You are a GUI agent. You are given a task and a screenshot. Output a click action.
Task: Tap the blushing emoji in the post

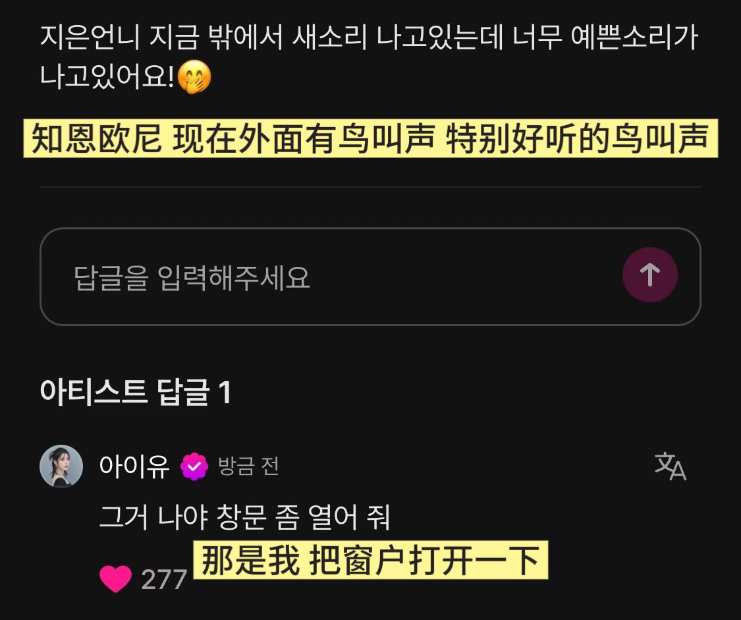tap(194, 77)
